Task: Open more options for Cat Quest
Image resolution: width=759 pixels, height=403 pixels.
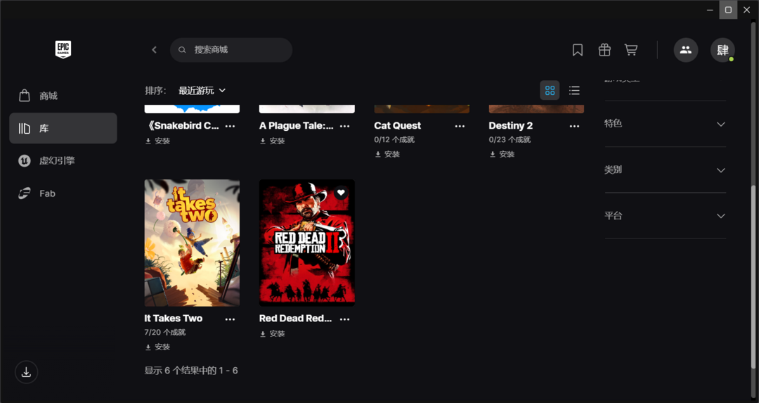Action: (x=460, y=126)
